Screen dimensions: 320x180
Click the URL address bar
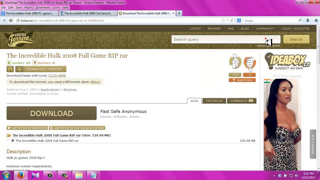coord(120,20)
